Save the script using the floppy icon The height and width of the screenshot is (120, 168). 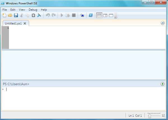[x=16, y=15]
